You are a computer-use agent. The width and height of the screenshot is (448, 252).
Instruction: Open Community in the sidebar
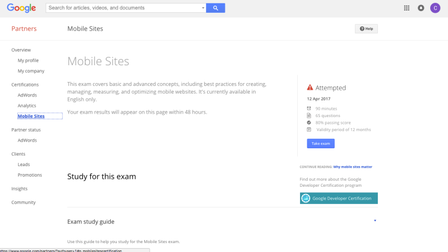(x=23, y=202)
